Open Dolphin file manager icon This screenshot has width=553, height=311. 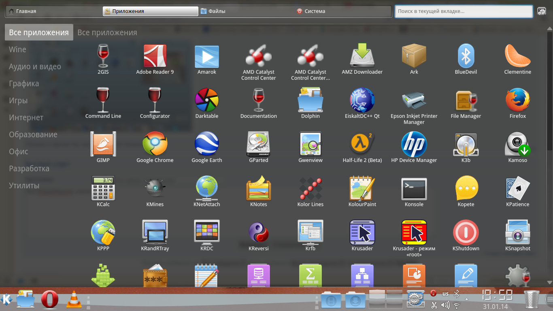click(x=311, y=100)
